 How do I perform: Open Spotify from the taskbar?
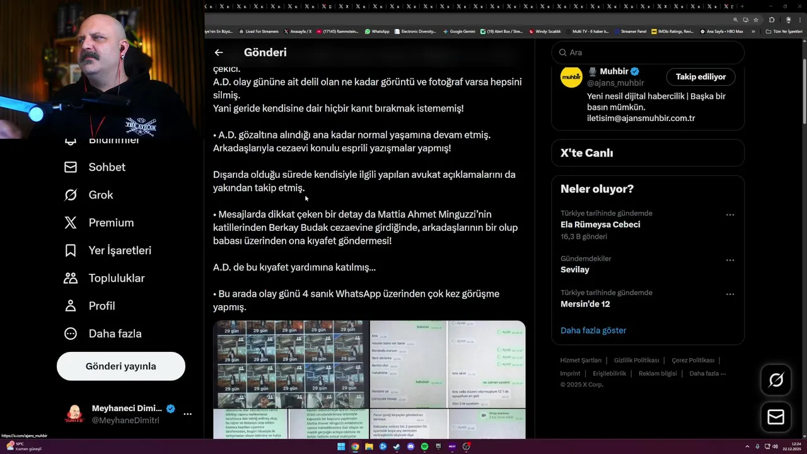pos(424,446)
